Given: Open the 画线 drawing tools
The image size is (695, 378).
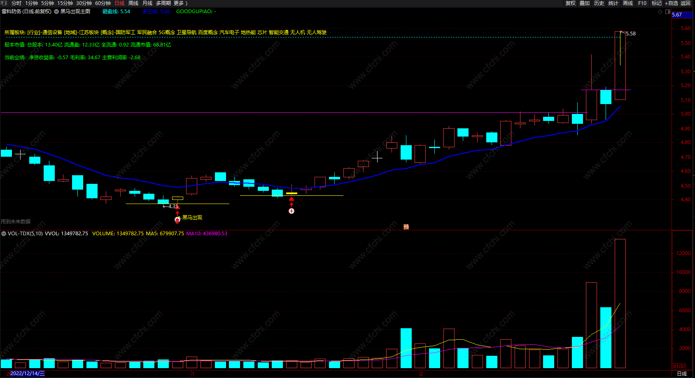Looking at the screenshot, I should coord(628,3).
